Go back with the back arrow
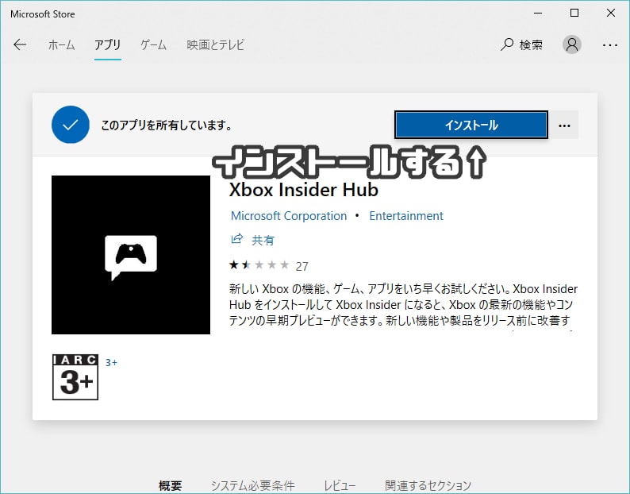Image resolution: width=630 pixels, height=494 pixels. pos(20,44)
